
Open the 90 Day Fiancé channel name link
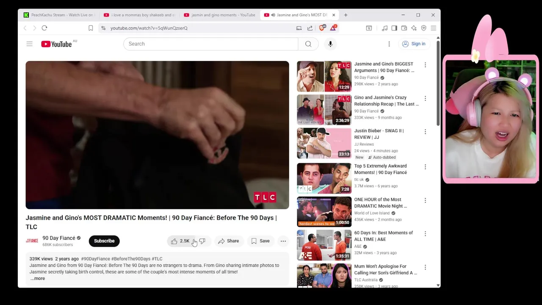(x=59, y=238)
